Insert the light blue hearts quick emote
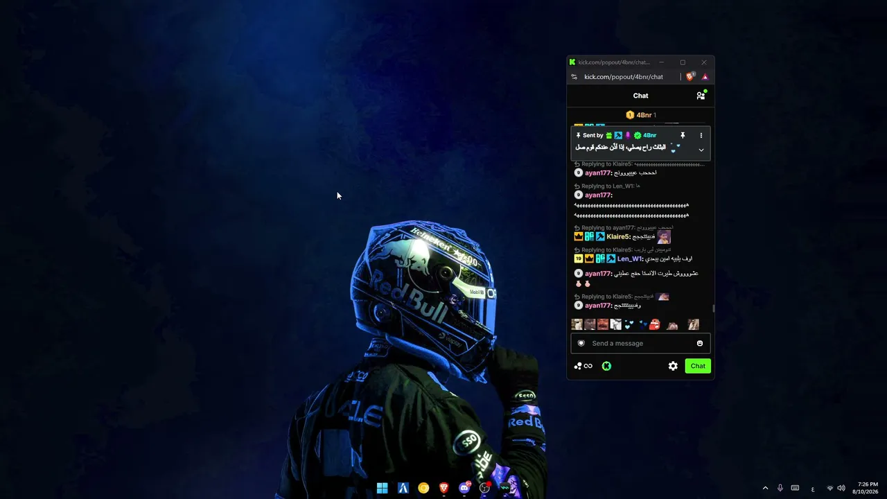 pos(629,324)
